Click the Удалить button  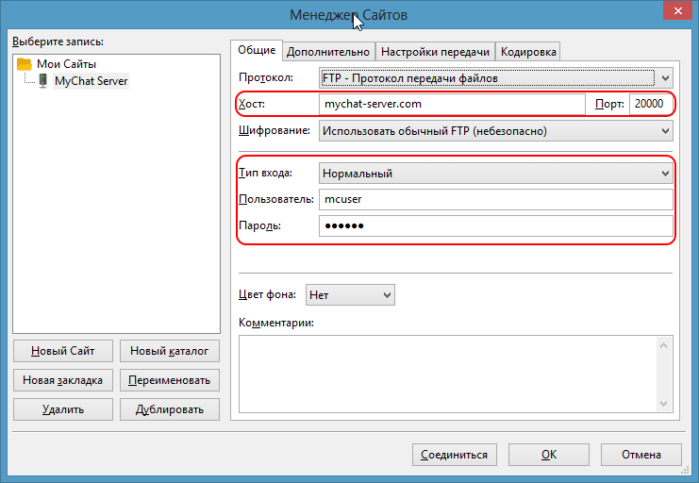click(x=63, y=409)
